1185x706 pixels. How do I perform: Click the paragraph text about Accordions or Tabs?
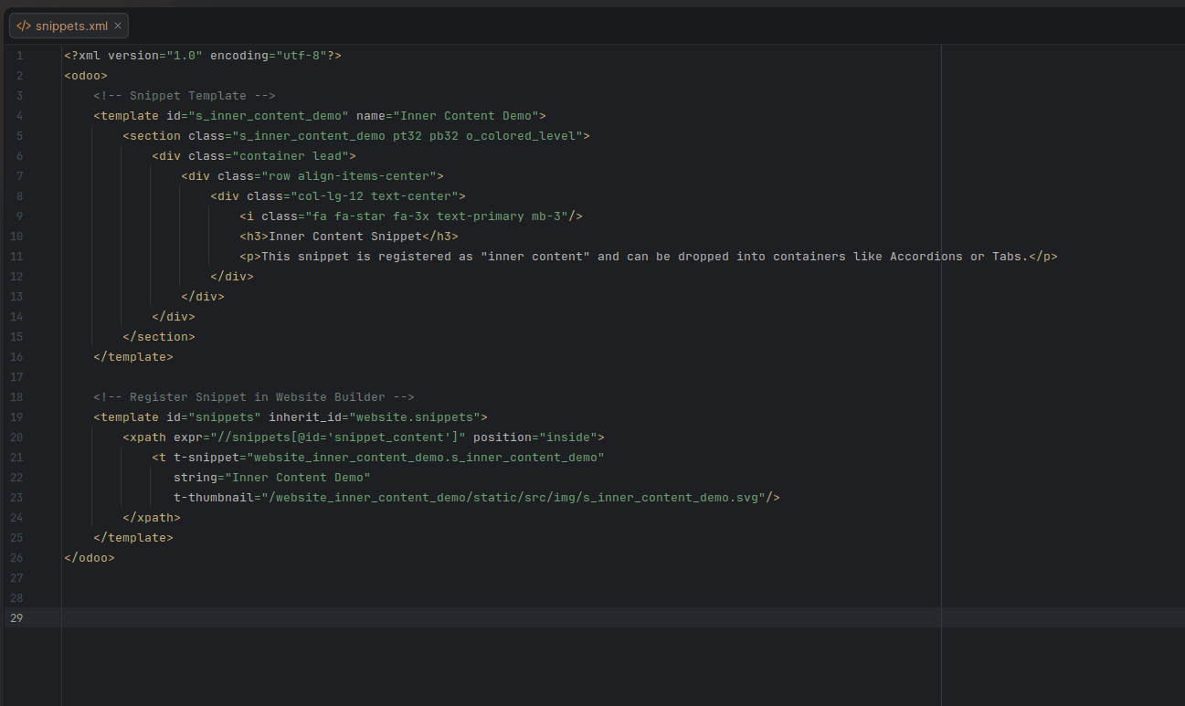click(x=645, y=257)
